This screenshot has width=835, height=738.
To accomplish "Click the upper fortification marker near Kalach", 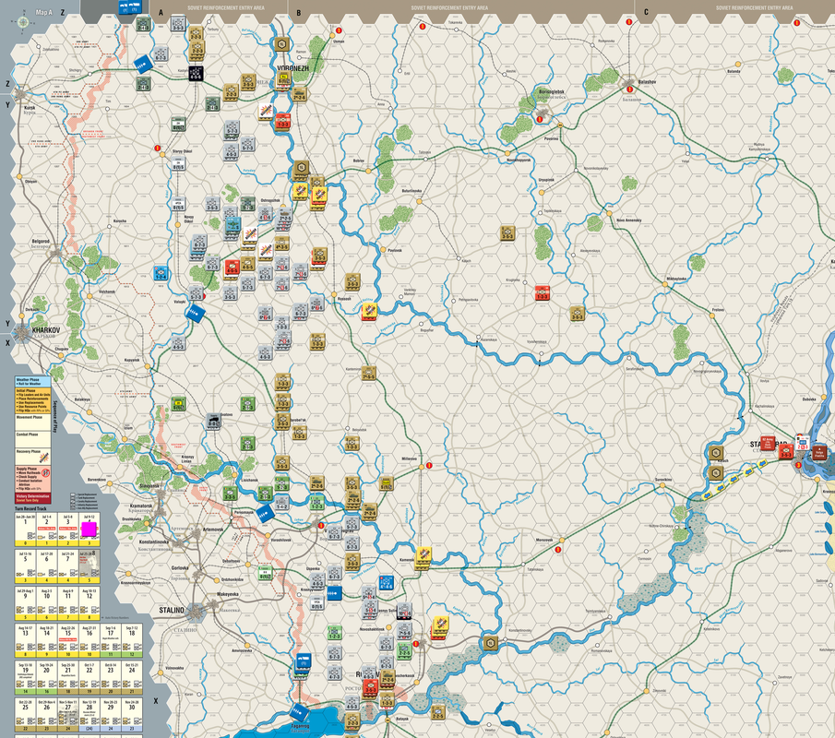I will pos(715,454).
